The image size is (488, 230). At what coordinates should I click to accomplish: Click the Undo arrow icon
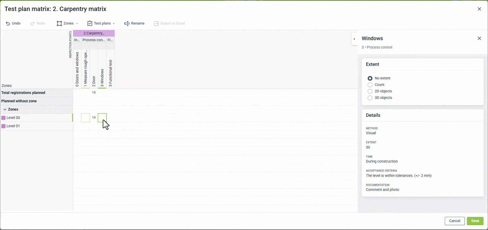pos(8,23)
